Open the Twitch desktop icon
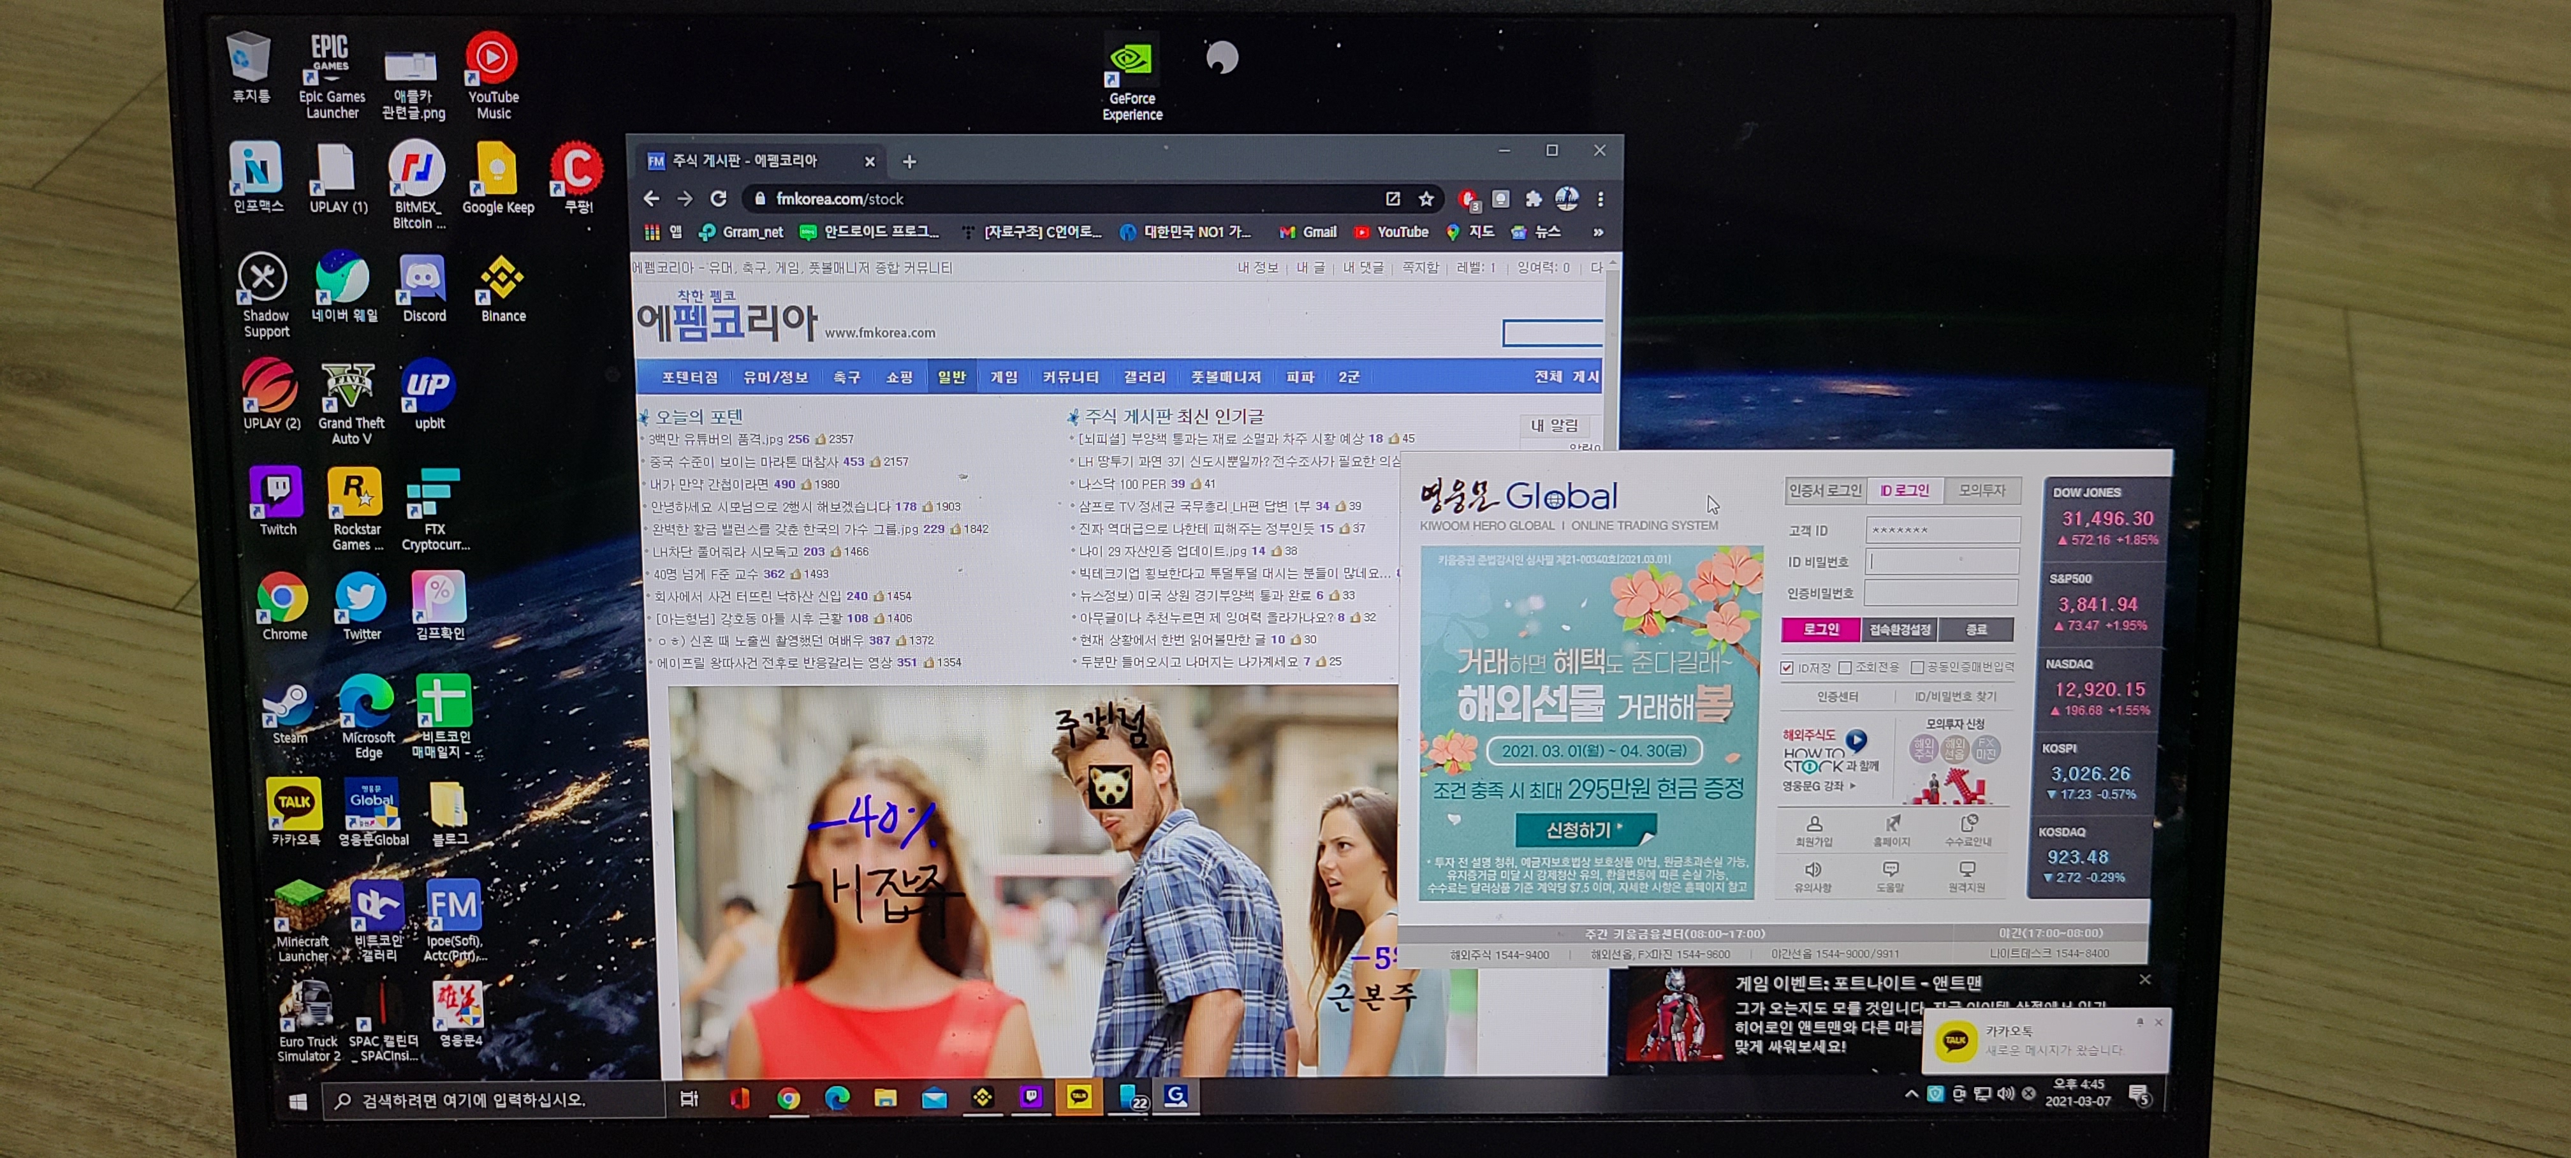 point(277,500)
